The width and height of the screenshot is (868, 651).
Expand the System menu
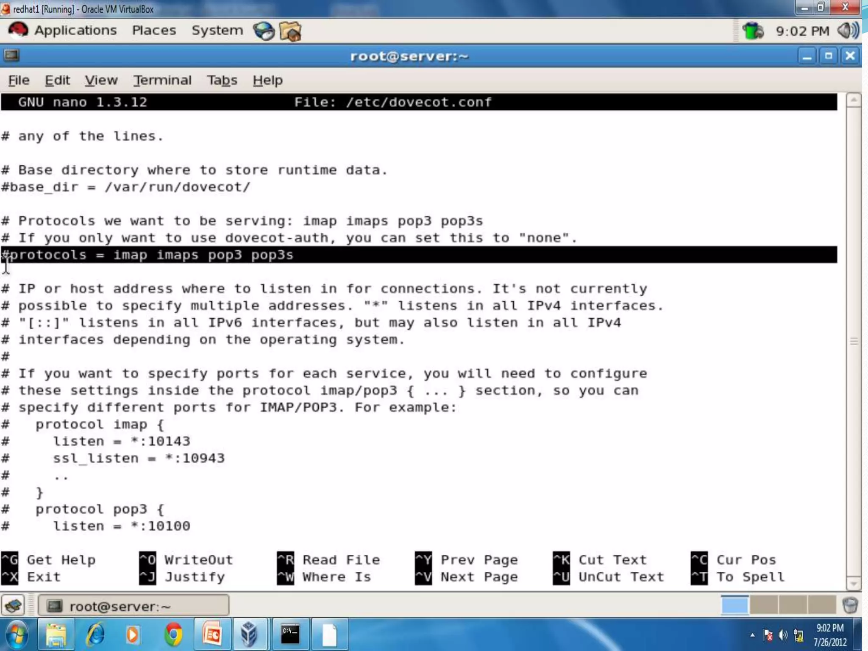pos(217,31)
